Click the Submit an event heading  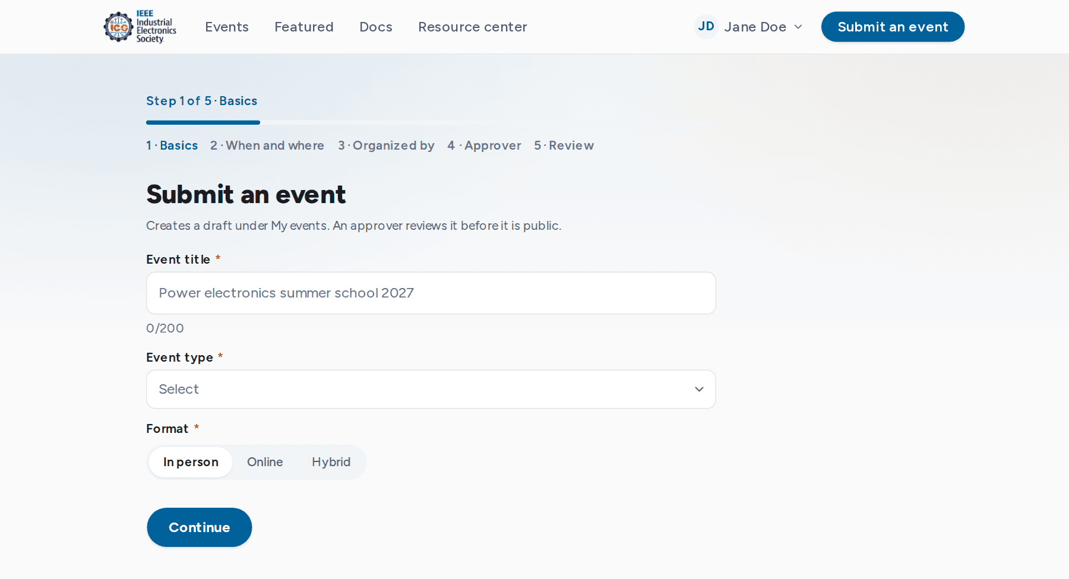point(246,194)
